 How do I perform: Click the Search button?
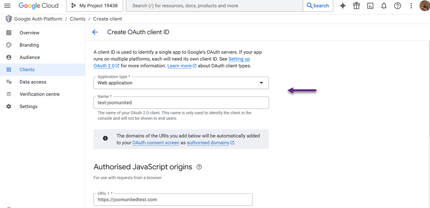coord(318,6)
